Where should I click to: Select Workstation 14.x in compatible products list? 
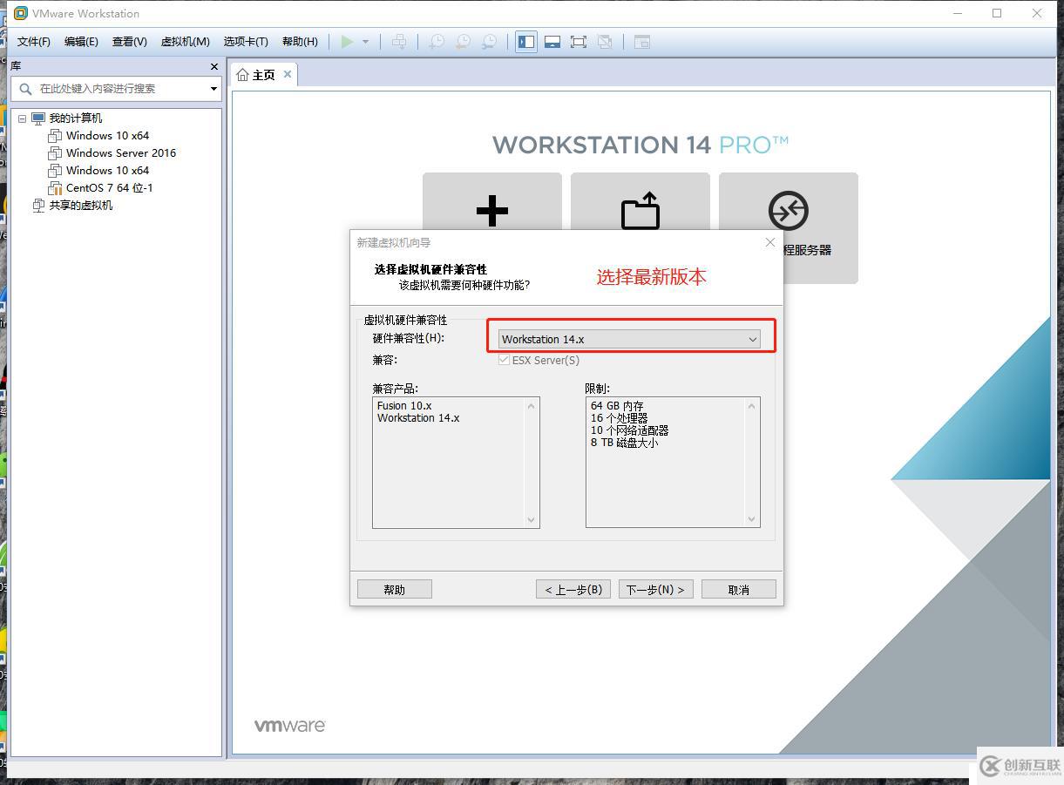pyautogui.click(x=418, y=418)
